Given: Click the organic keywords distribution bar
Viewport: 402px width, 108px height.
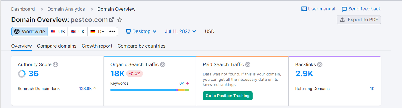Looking at the screenshot, I should tap(150, 90).
